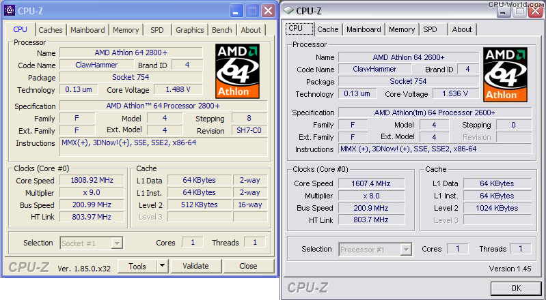Click Core Speed value 1808.92 MHz
The image size is (546, 300).
coord(92,181)
